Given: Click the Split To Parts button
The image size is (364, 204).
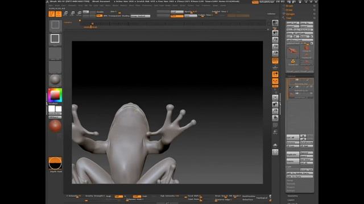Looking at the screenshot, I should click(x=300, y=176).
